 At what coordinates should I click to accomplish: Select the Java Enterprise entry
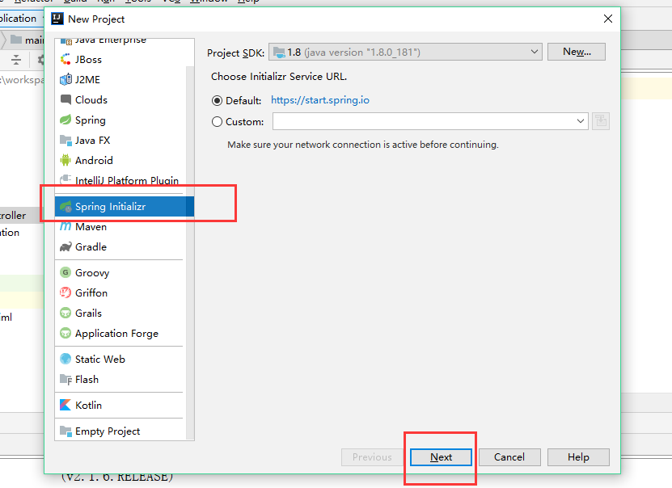[x=120, y=41]
